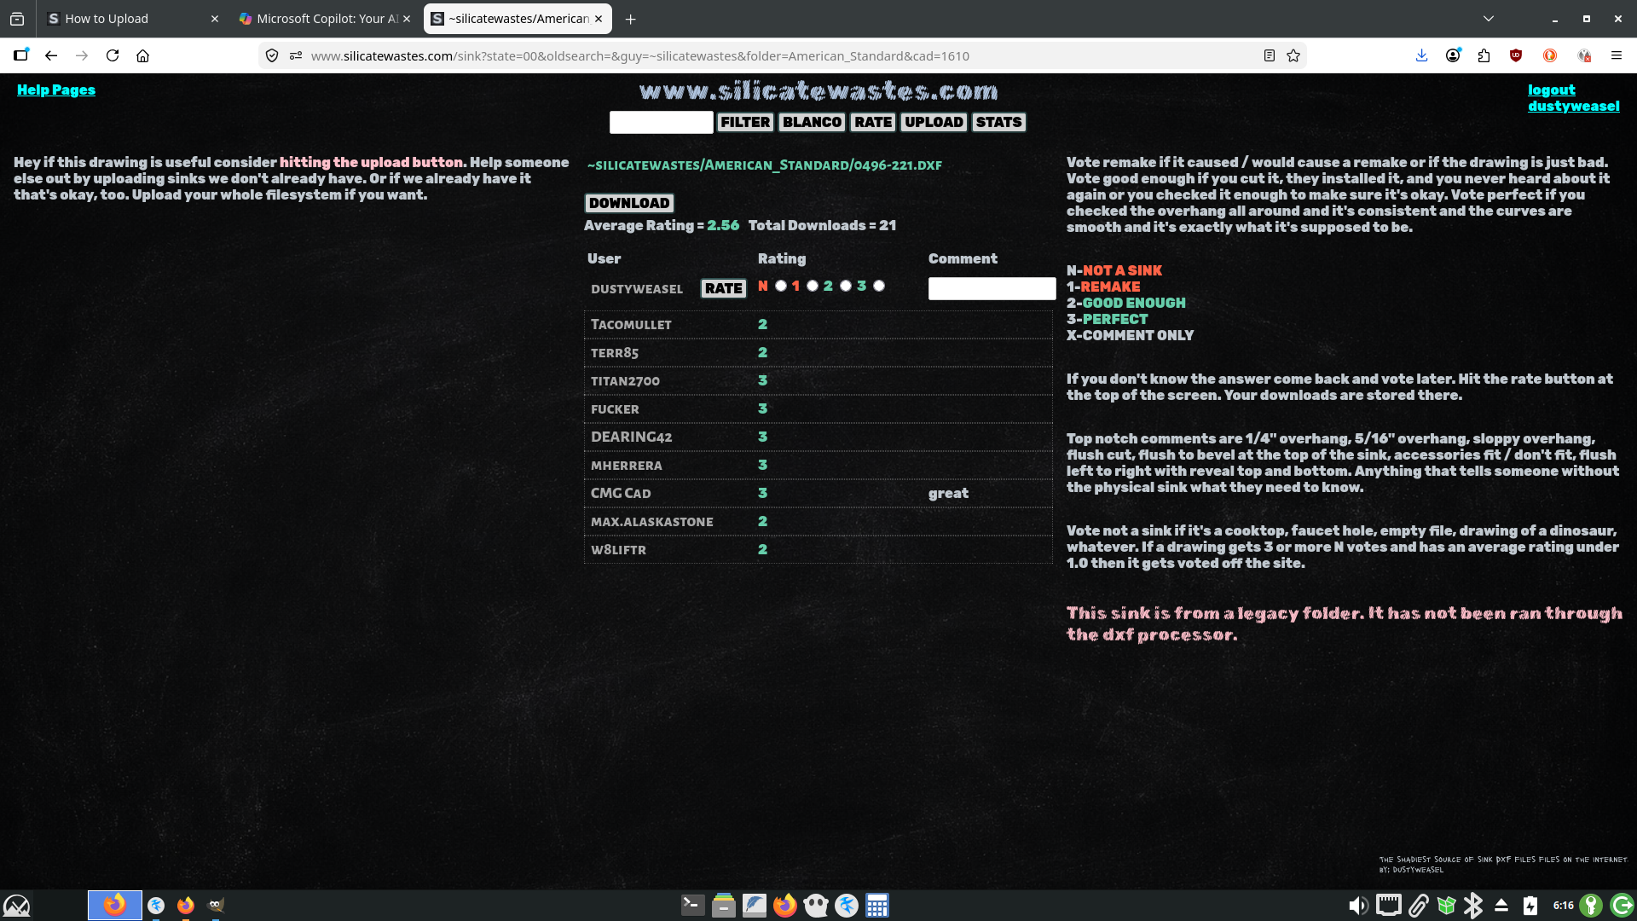Download the 0496-221.DXF file
Screen dimensions: 1637x921
[629, 203]
